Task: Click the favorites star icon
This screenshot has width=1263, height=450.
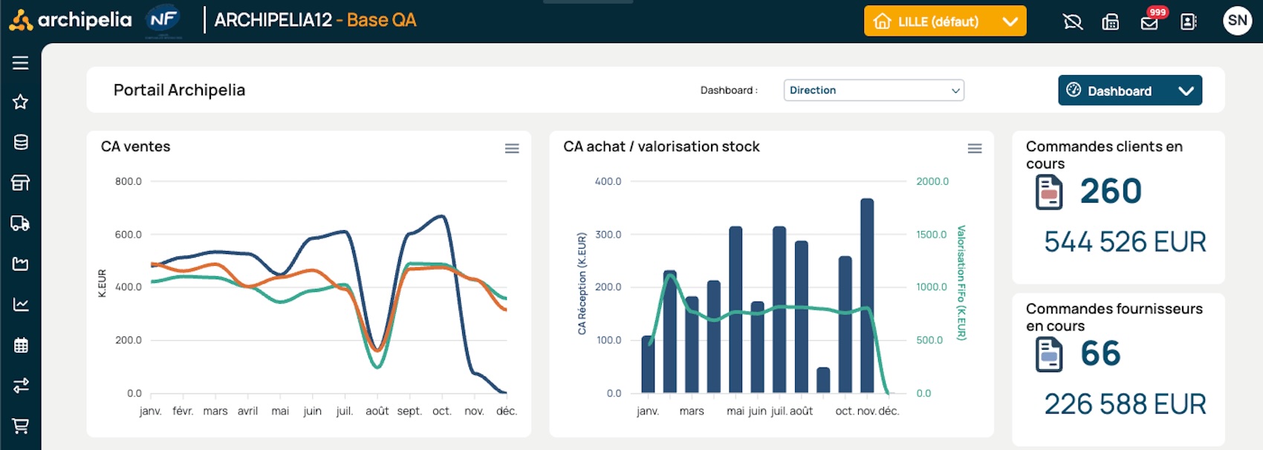Action: 20,102
